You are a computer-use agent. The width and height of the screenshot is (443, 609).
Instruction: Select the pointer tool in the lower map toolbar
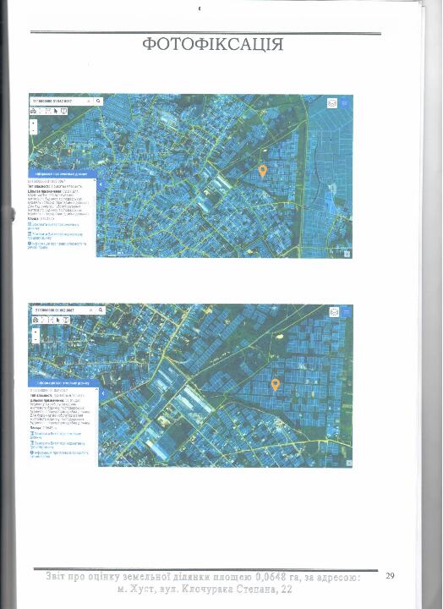tap(57, 320)
